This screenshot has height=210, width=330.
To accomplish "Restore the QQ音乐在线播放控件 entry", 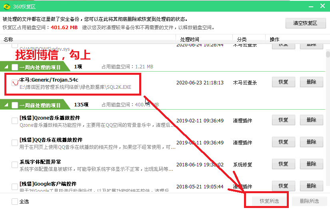I will (284, 142).
